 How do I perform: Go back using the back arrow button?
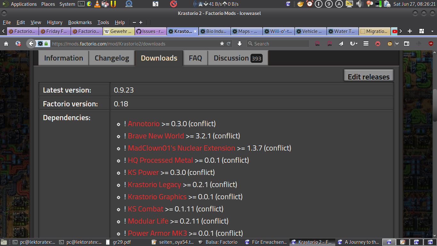pyautogui.click(x=31, y=44)
